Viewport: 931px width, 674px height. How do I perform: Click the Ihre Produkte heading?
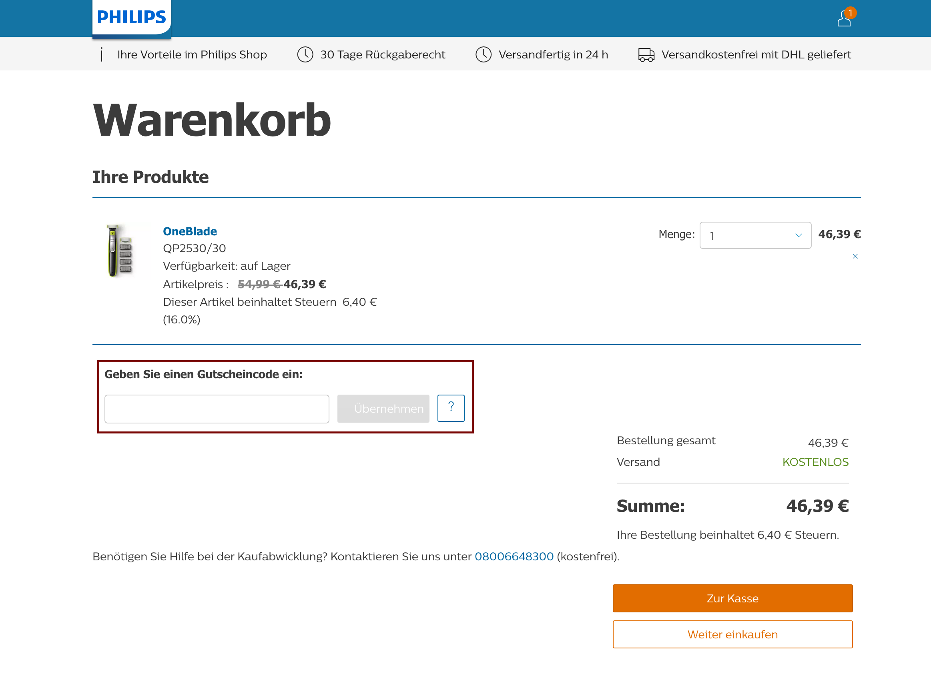point(150,177)
